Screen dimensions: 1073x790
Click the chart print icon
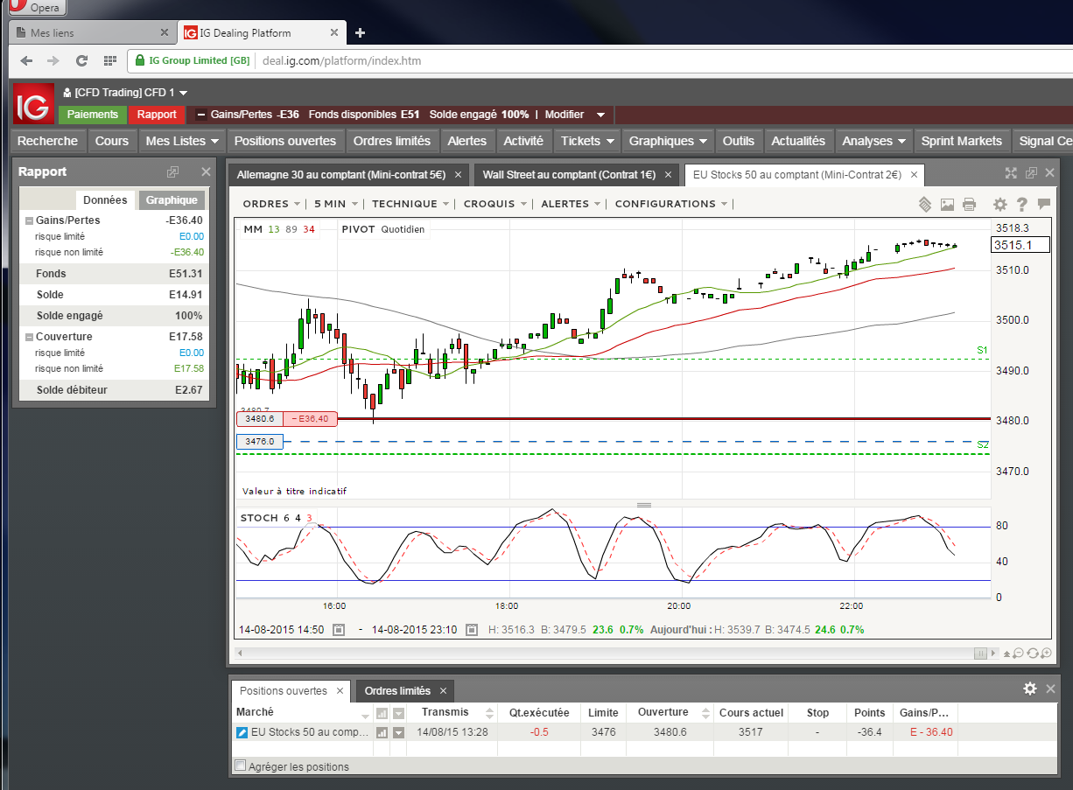coord(969,205)
